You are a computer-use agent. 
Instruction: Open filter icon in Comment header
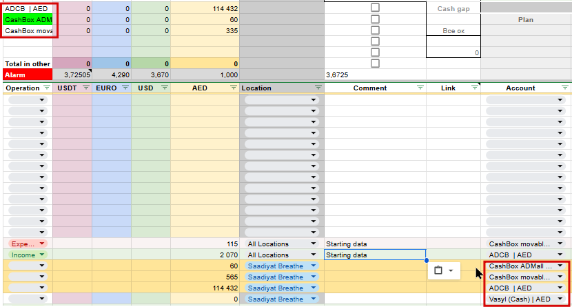420,88
